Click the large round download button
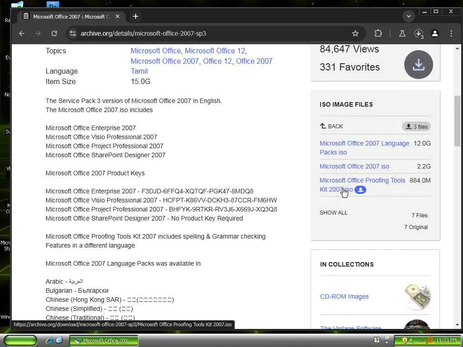This screenshot has height=347, width=463. tap(418, 65)
